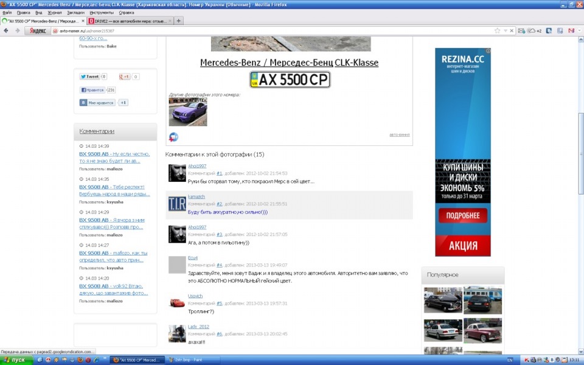584x365 pixels.
Task: Open the Инструменты menu
Action: (102, 13)
